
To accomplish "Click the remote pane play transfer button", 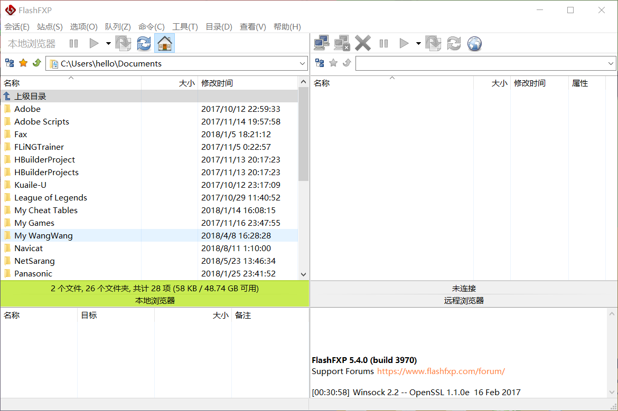I will pyautogui.click(x=404, y=43).
